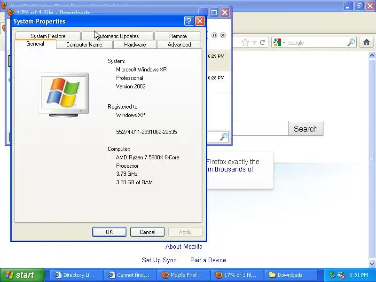Click the 3.00 GB of RAM text
Viewport: 376px width, 282px height.
(134, 182)
